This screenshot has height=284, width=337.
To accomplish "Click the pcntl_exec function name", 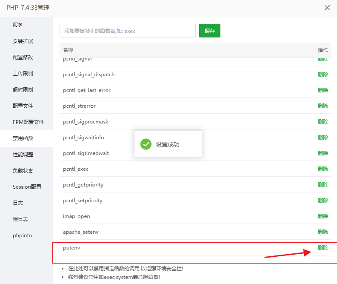I will 76,169.
